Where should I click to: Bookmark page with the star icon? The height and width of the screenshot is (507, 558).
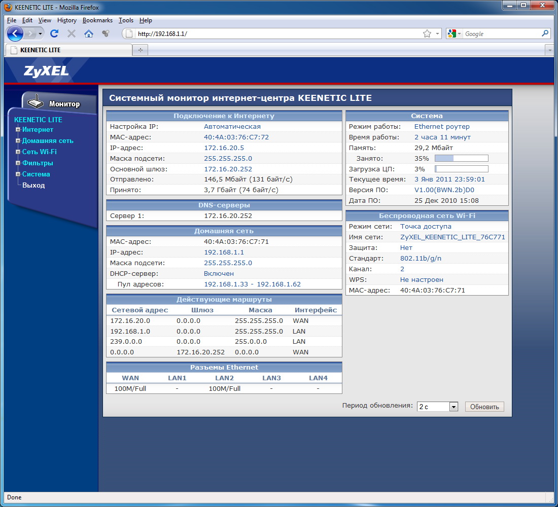(427, 34)
